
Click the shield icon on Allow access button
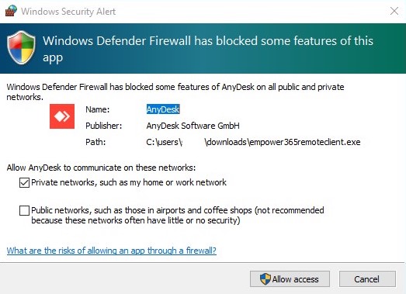[265, 279]
